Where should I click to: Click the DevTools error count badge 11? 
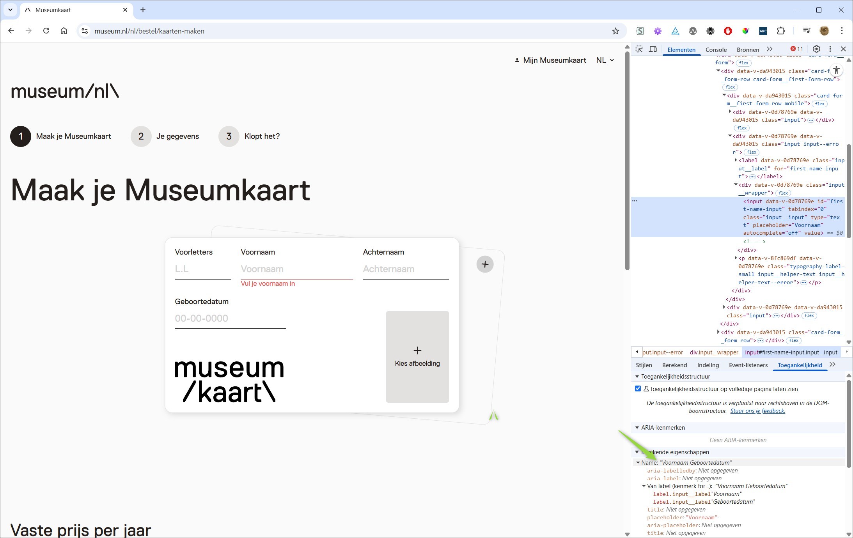point(797,49)
